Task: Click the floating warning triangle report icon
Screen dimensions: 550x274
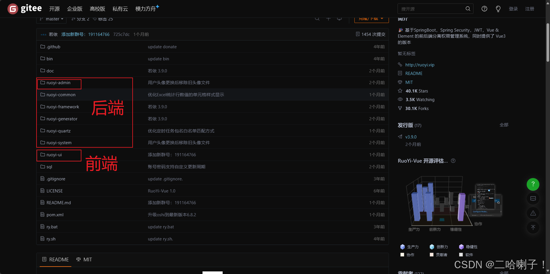Action: click(533, 213)
